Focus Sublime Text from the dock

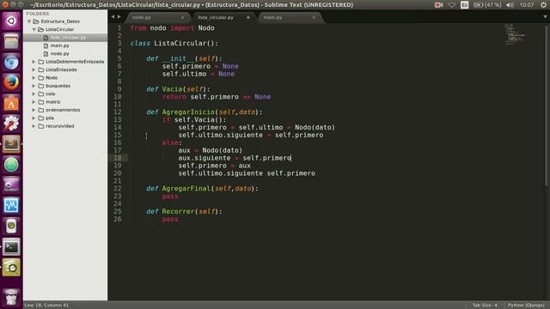pos(11,144)
